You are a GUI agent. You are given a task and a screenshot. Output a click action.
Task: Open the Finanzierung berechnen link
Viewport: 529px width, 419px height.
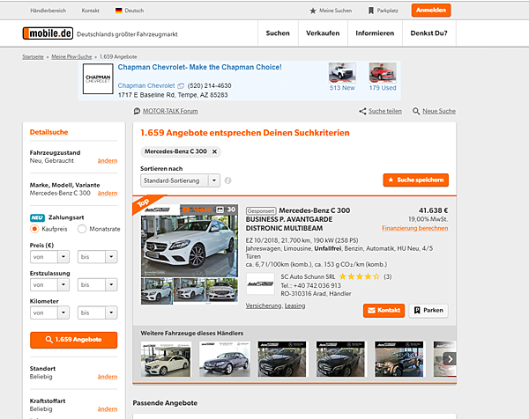(415, 228)
